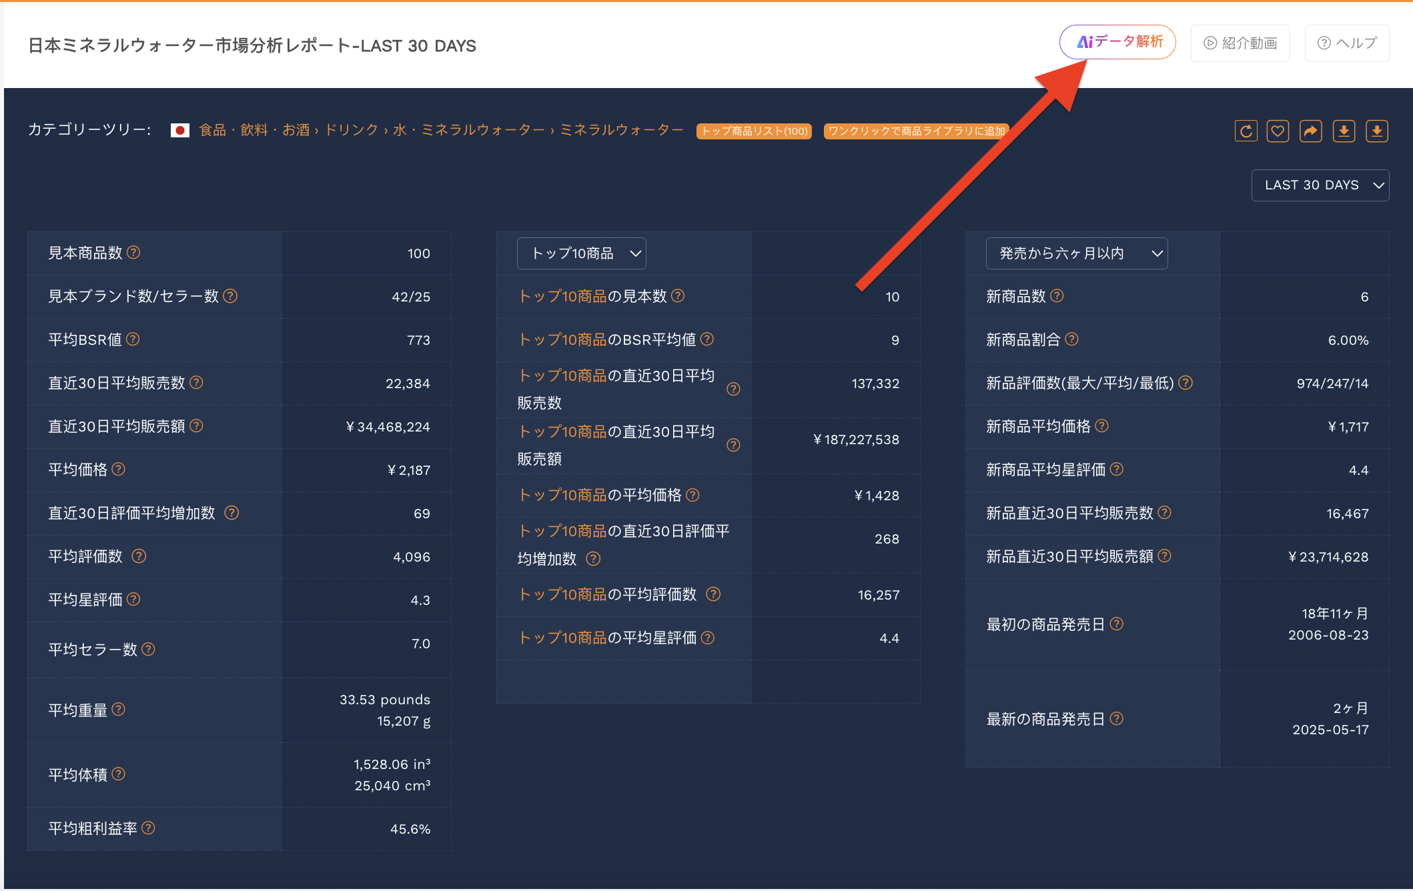Click the Japan flag icon
1413x891 pixels.
coord(180,131)
